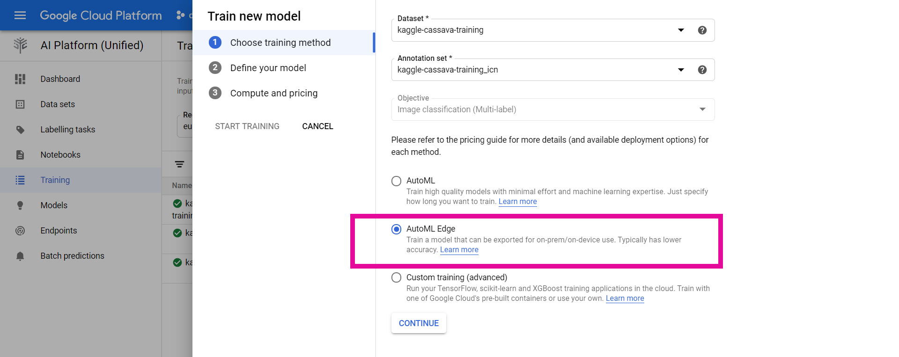Click help icon beside Annotation set field
The image size is (899, 357).
click(x=702, y=70)
